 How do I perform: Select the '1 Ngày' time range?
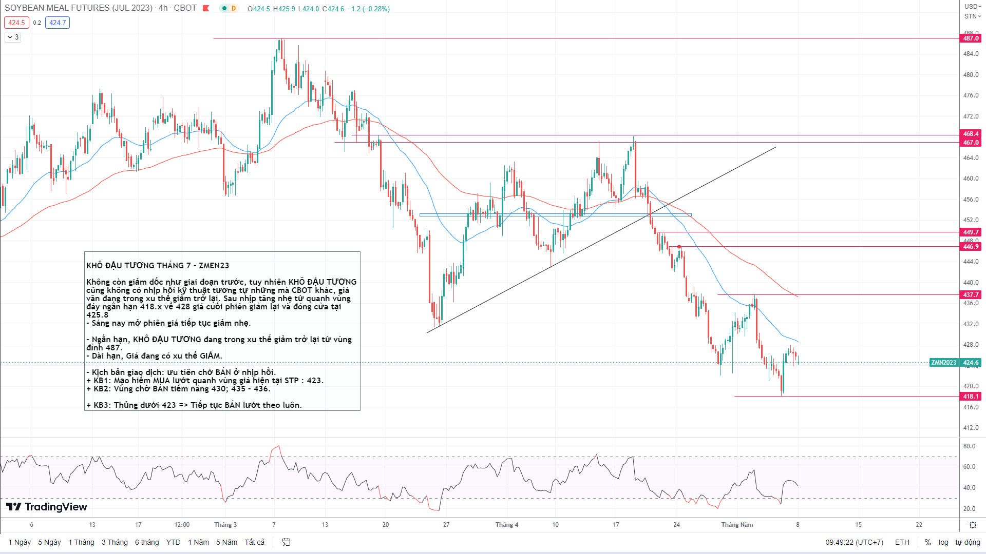pyautogui.click(x=20, y=542)
